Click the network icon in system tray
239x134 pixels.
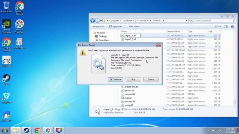coord(217,131)
